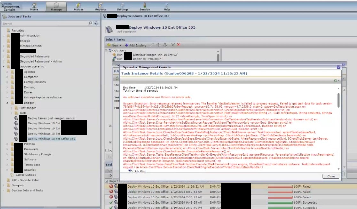357x209 pixels.
Task: Open the Help menu
Action: 167,6
